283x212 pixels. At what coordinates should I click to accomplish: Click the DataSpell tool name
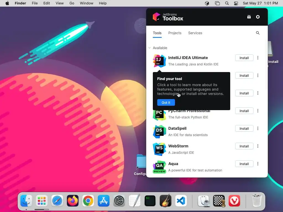[x=177, y=128]
